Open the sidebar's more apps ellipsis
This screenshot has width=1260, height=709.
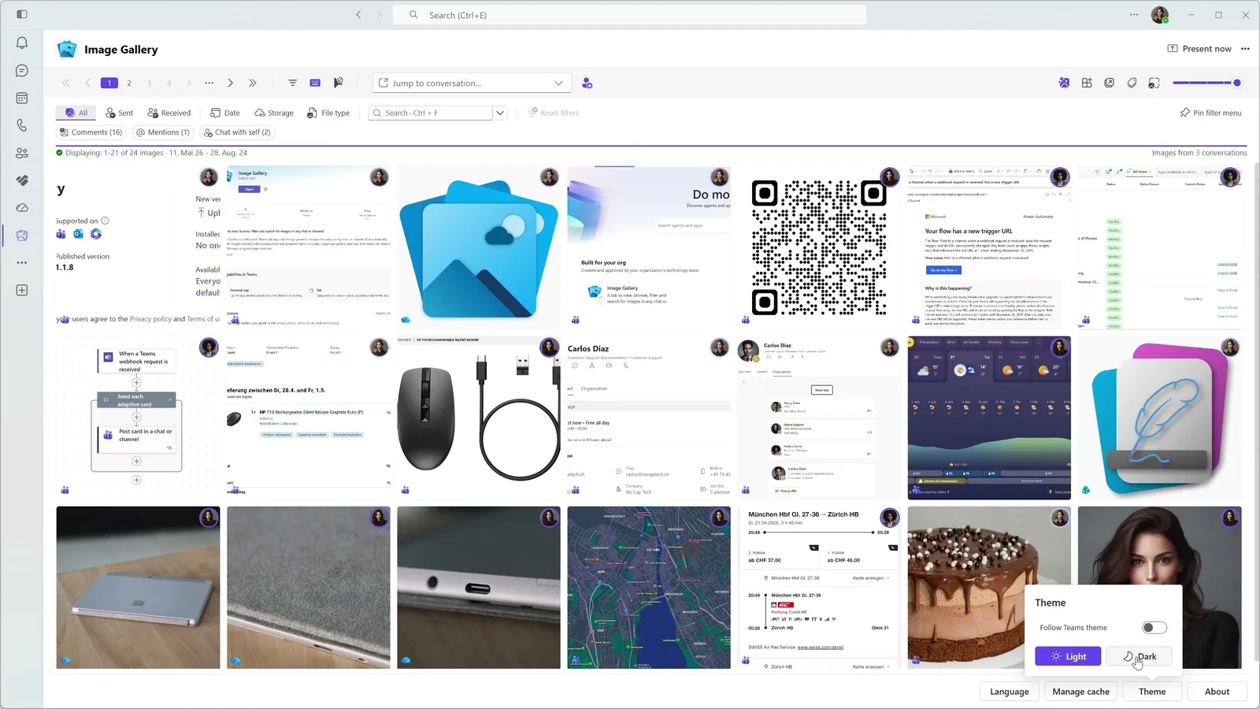coord(22,262)
